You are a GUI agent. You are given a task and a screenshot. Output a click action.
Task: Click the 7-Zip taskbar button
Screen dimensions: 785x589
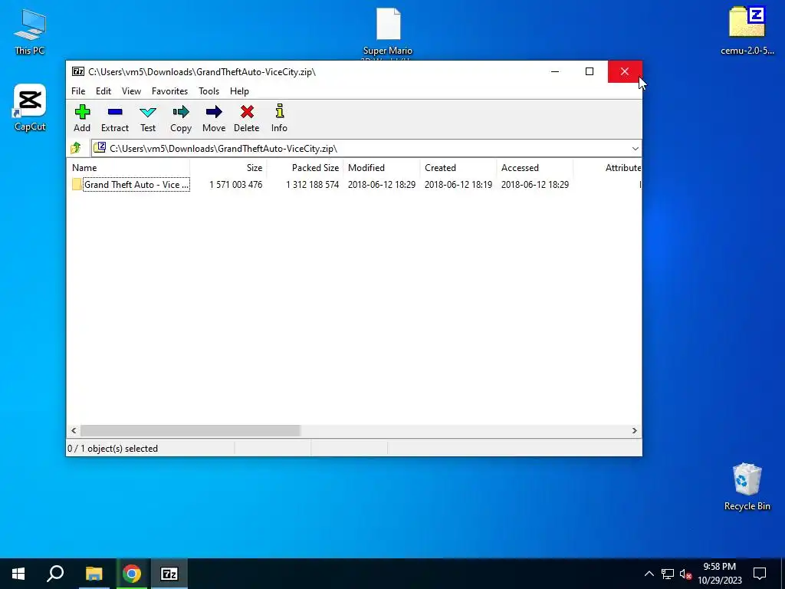(x=169, y=574)
